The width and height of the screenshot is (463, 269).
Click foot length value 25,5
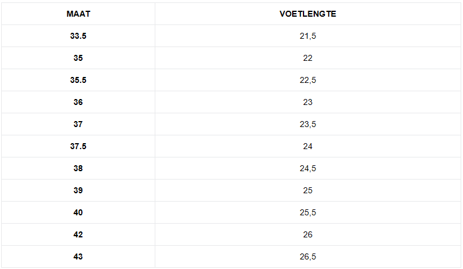tap(308, 212)
